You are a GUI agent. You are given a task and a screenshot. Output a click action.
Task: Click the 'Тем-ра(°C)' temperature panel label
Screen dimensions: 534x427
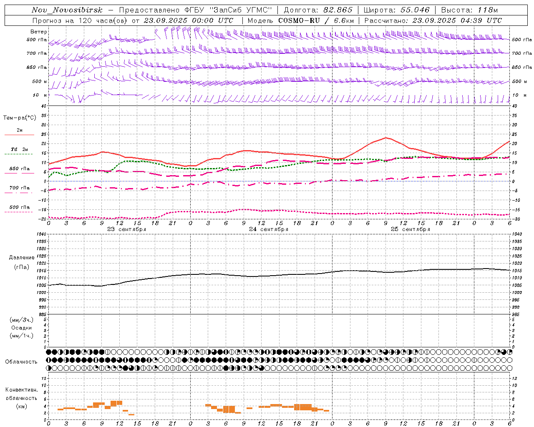point(20,118)
